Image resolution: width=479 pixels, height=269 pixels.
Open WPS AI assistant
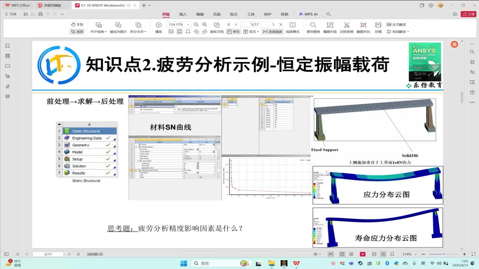[308, 14]
